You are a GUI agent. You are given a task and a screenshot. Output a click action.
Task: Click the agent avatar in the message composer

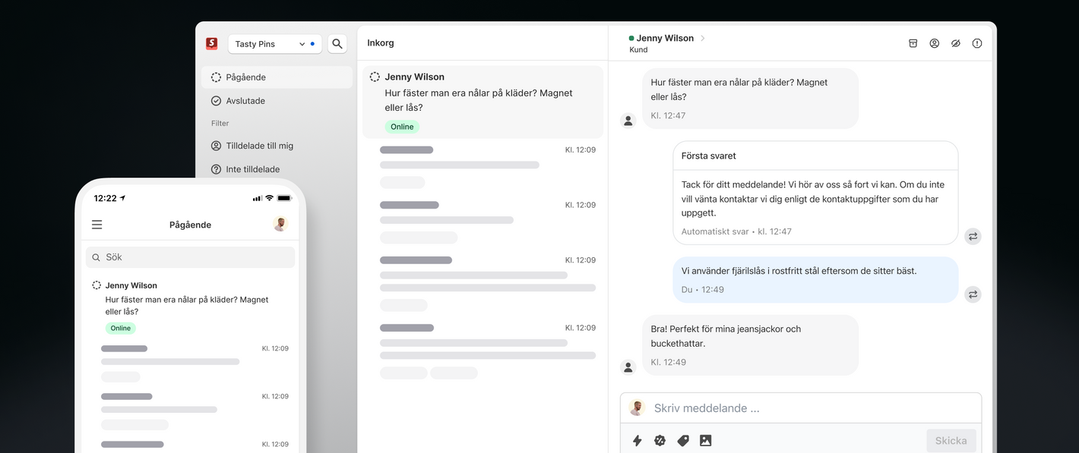pos(637,408)
